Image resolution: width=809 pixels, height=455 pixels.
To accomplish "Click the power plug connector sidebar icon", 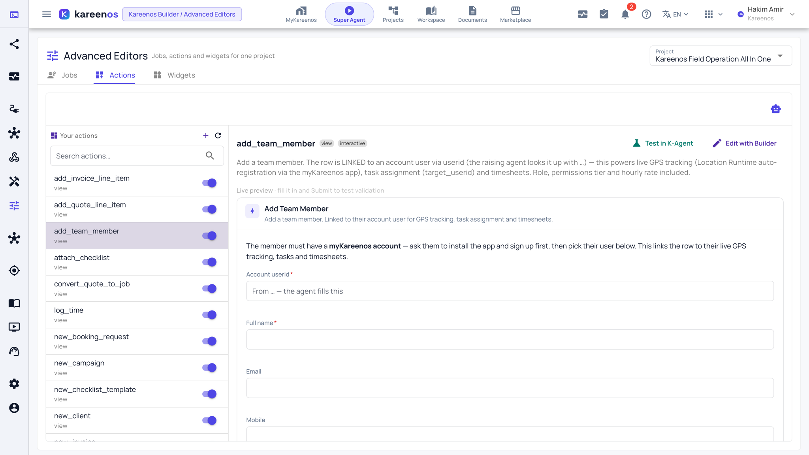I will point(14,109).
